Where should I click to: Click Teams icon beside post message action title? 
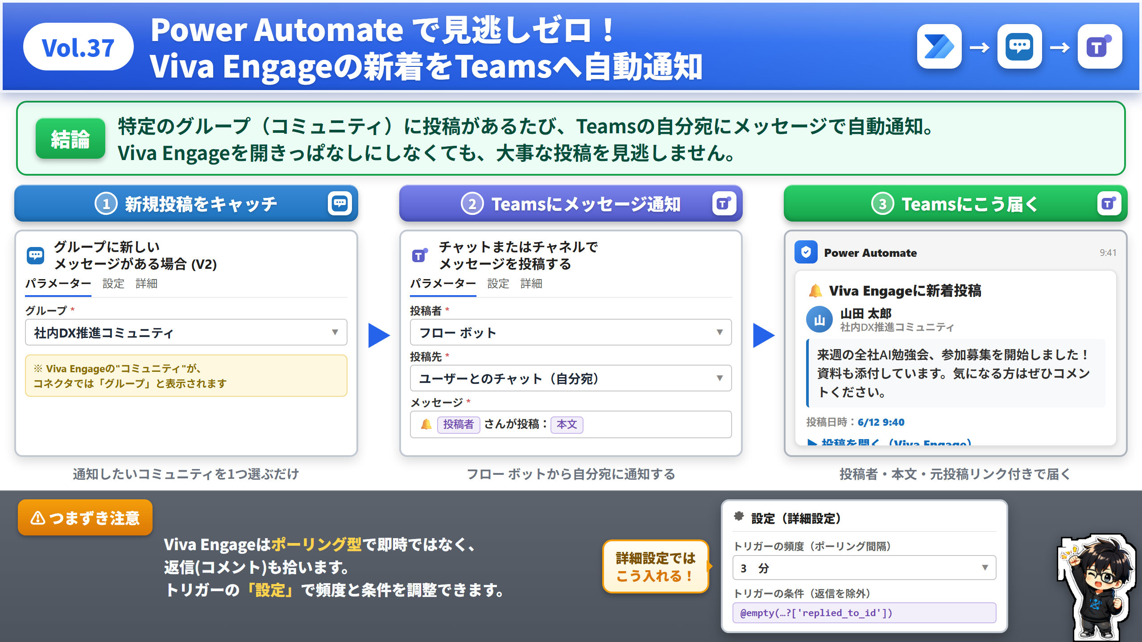pos(420,255)
